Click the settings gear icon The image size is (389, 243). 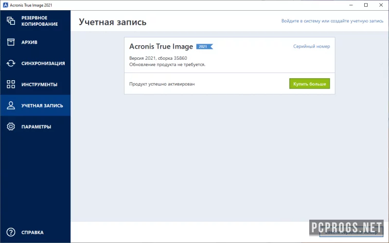click(11, 126)
